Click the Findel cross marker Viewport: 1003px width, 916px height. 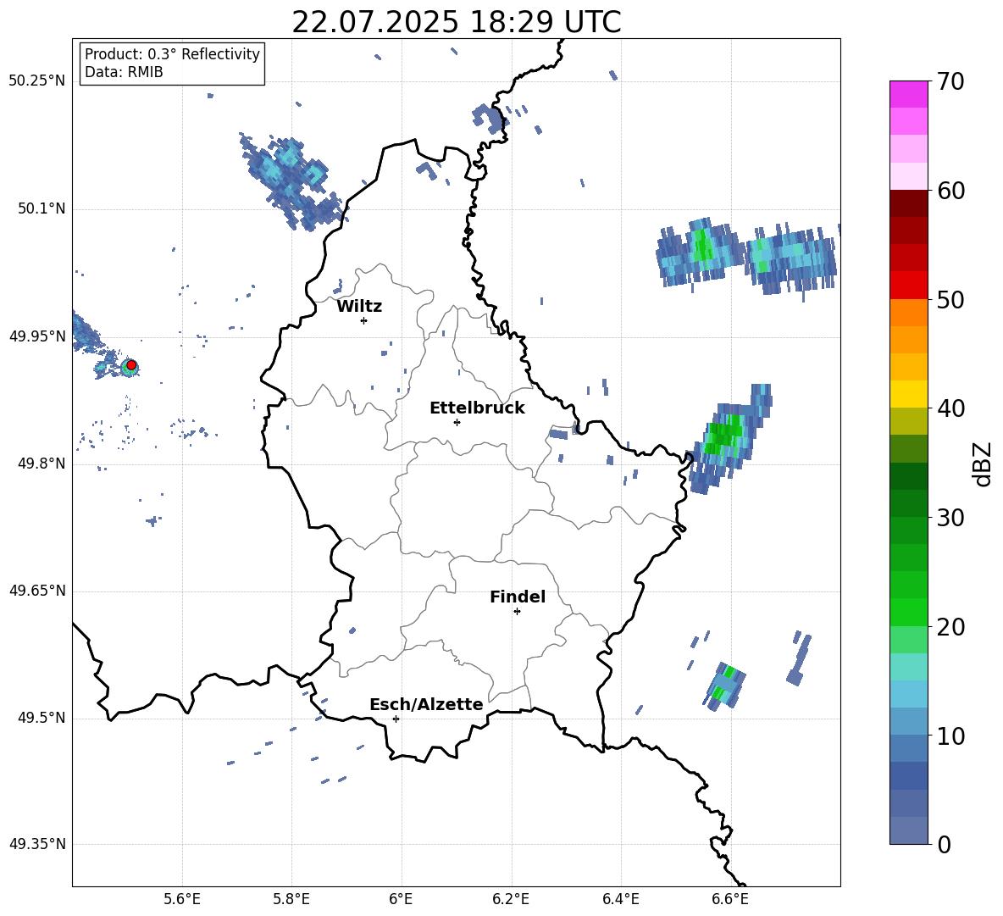517,612
